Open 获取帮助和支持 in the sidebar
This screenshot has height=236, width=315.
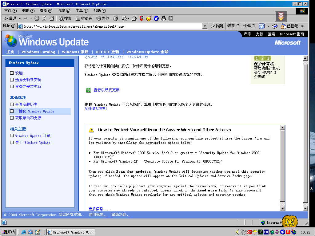28,118
